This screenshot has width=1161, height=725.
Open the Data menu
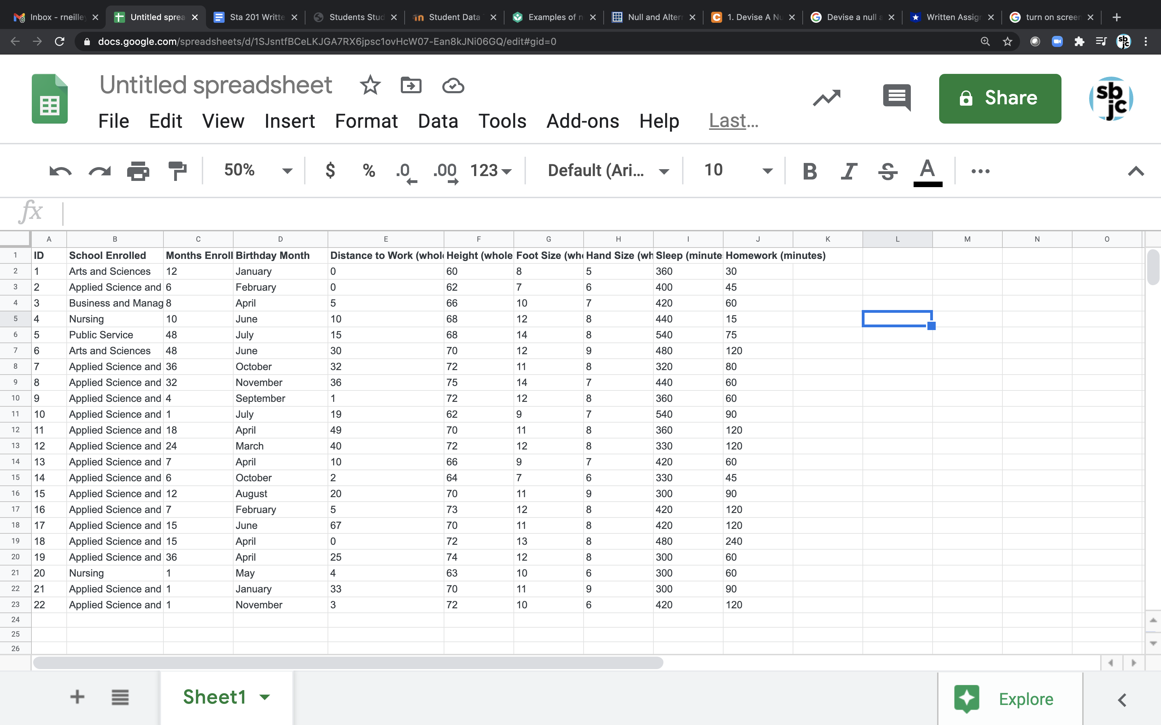click(x=437, y=121)
